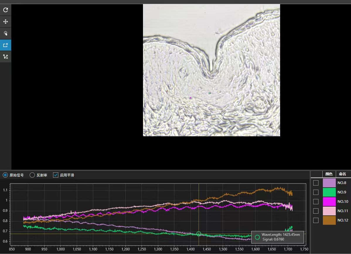351x254 pixels.
Task: Click the refresh/reset view icon
Action: point(6,10)
